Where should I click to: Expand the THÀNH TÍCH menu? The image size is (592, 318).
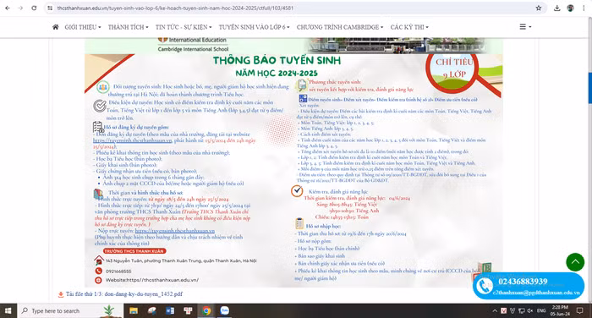tap(128, 27)
